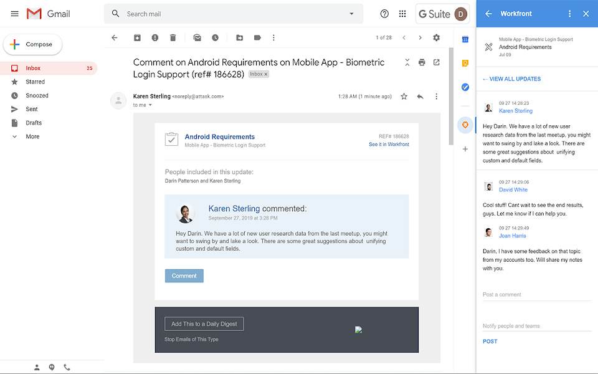Viewport: 598px width, 374px height.
Task: Open Karen Sterling profile in Workfront panel
Action: click(516, 111)
